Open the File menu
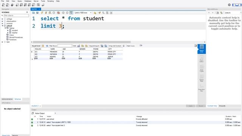 (3, 1)
